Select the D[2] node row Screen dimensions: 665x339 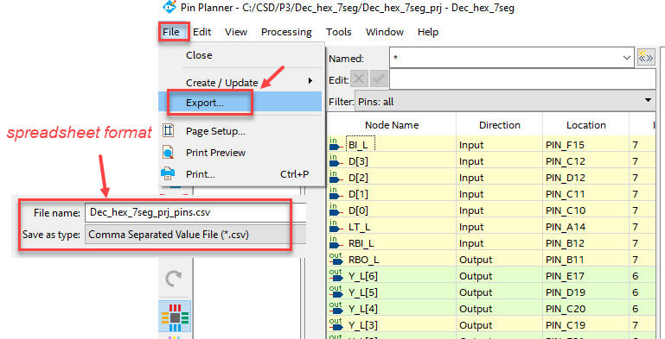[491, 178]
